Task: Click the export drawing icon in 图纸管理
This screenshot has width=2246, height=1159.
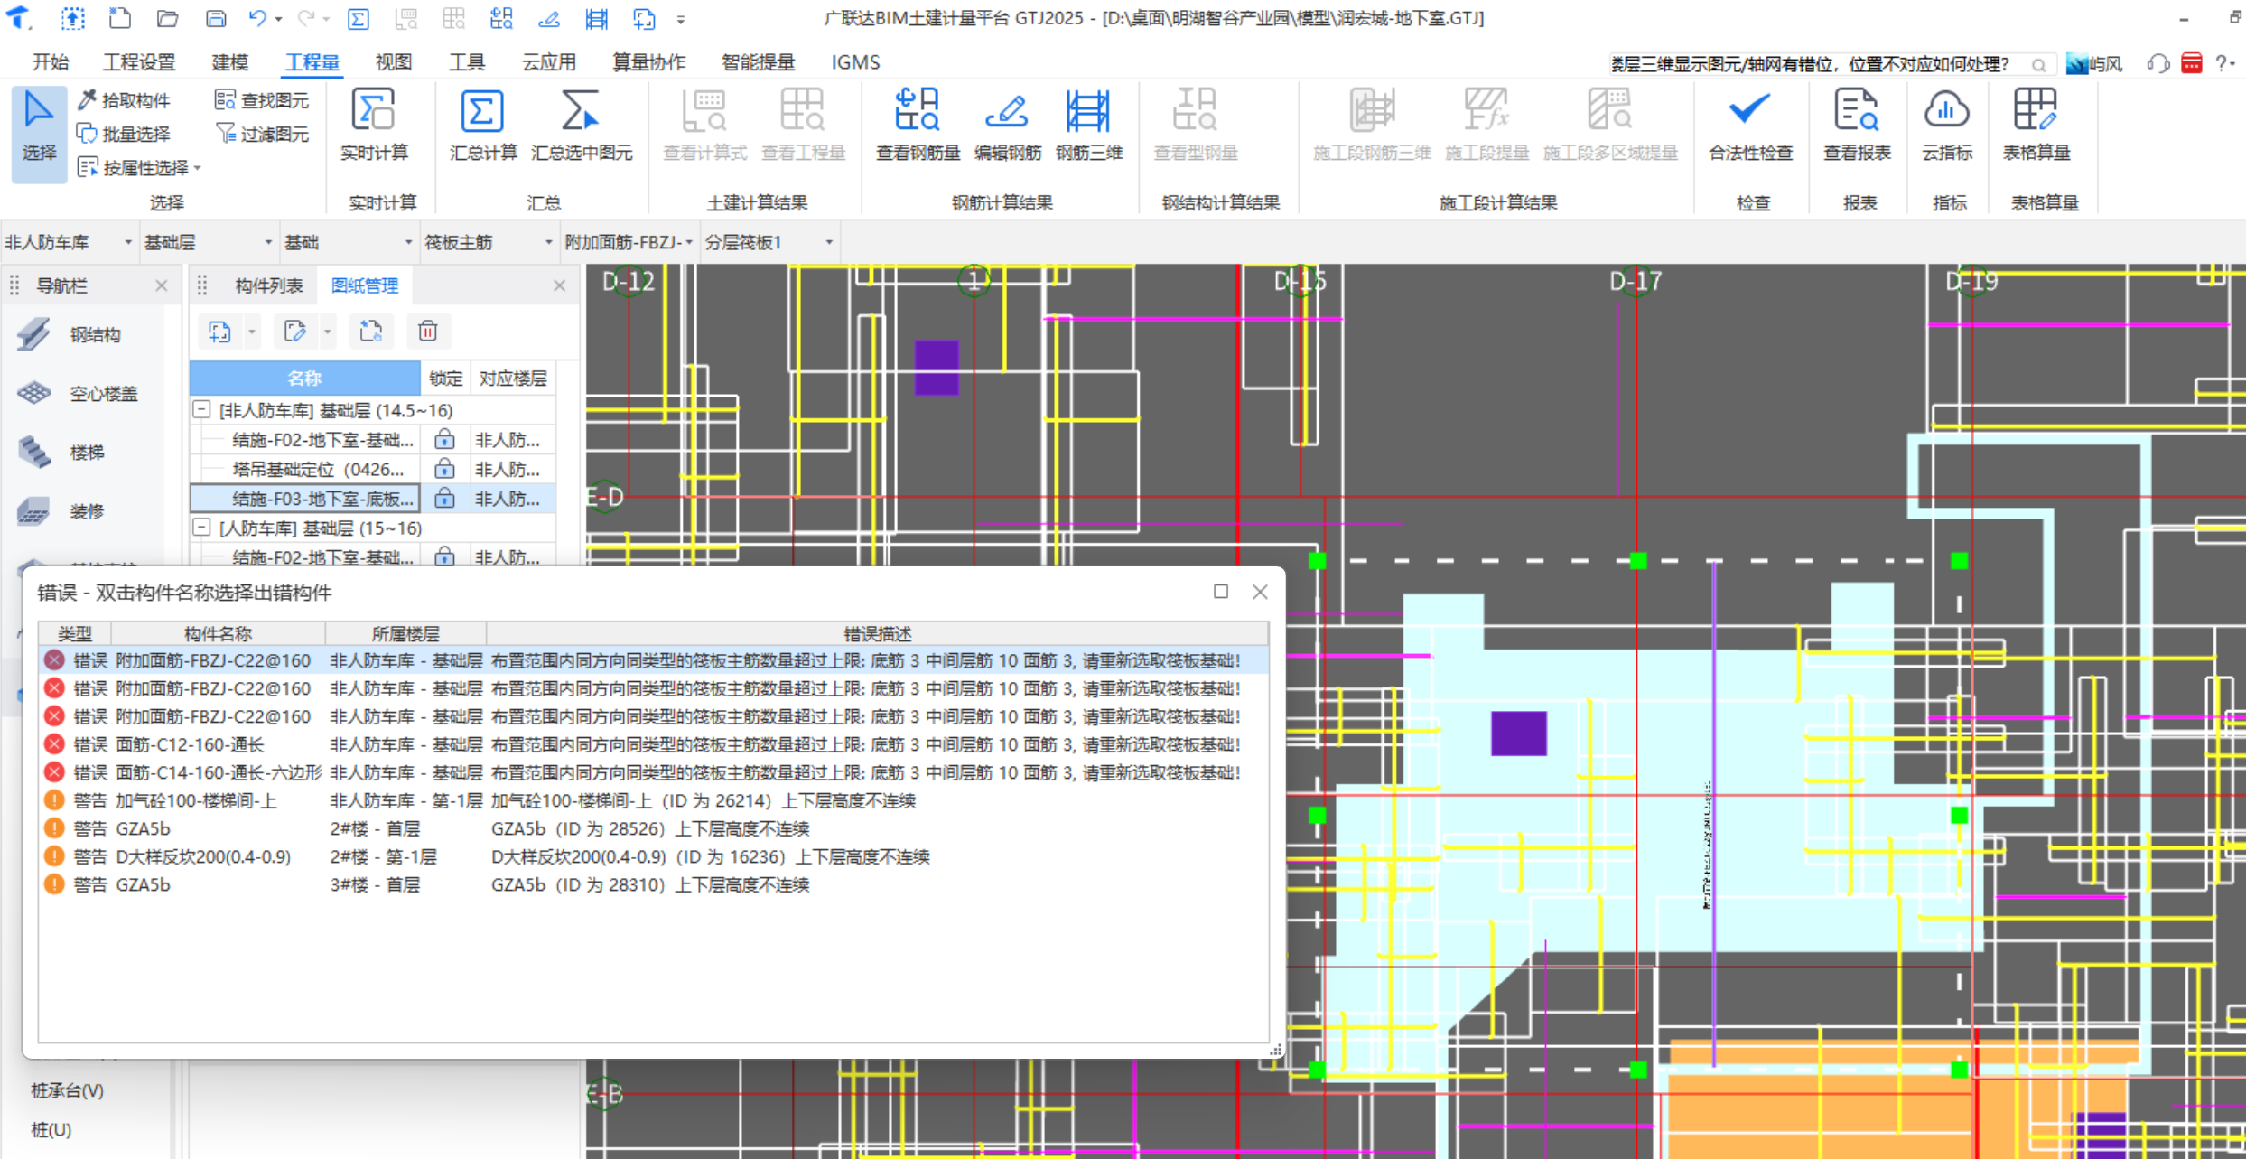Action: pyautogui.click(x=370, y=332)
